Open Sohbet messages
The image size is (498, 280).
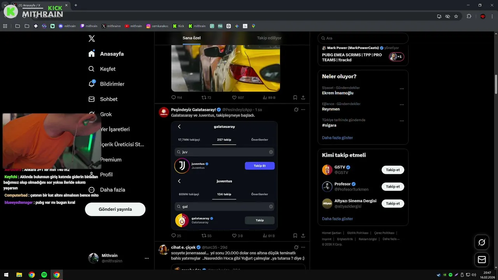[x=103, y=99]
